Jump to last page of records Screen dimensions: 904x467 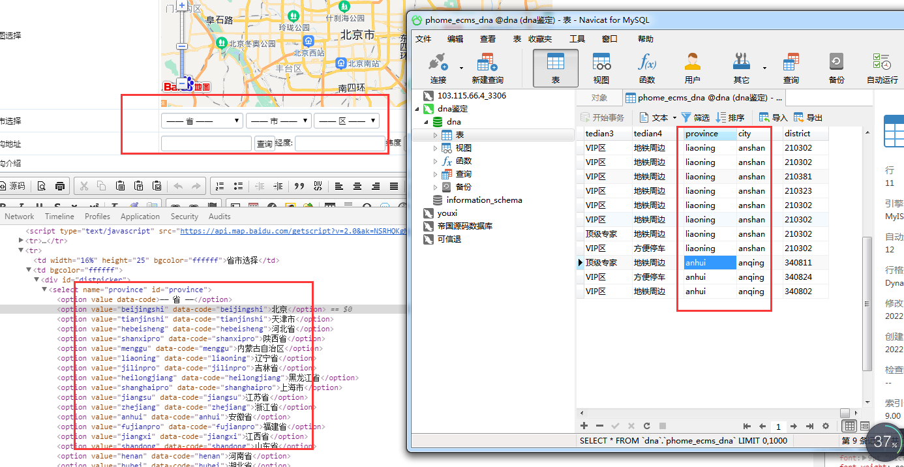point(809,426)
